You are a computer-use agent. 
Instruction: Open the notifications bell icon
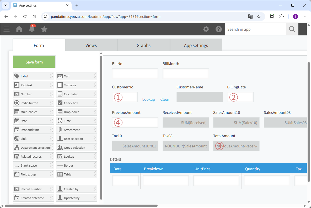point(32,29)
